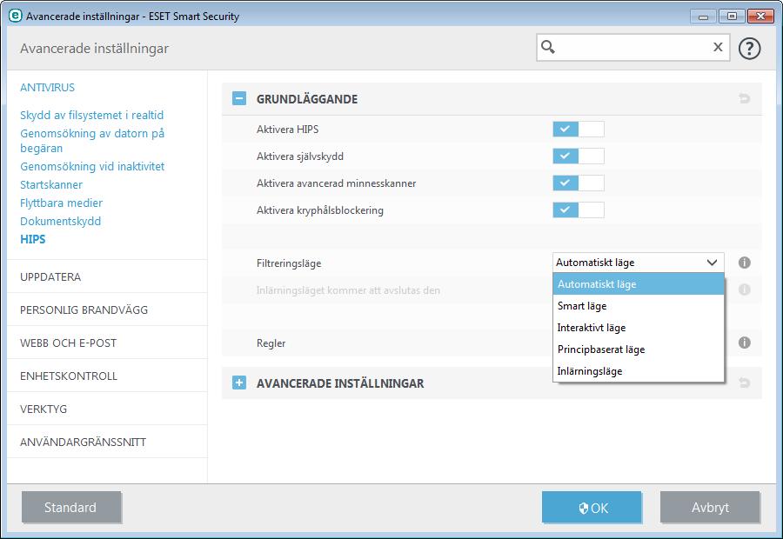Reset Grundläggande section with revert arrow
The height and width of the screenshot is (539, 783).
pyautogui.click(x=744, y=98)
